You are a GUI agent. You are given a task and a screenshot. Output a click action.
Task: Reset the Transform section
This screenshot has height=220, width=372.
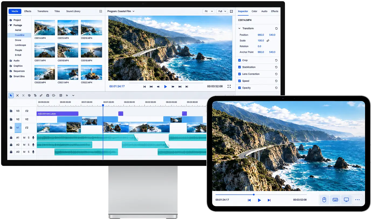[x=276, y=29]
